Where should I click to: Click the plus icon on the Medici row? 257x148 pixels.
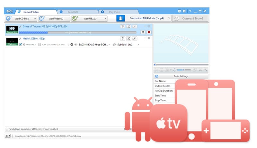point(145,38)
